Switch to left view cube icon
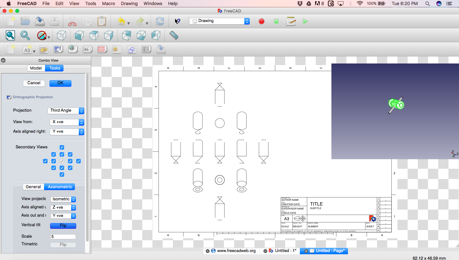The height and width of the screenshot is (260, 459). click(x=156, y=35)
